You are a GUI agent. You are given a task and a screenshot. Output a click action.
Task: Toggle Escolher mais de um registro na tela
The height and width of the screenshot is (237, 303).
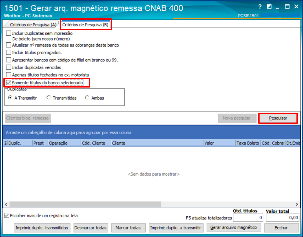tap(7, 215)
